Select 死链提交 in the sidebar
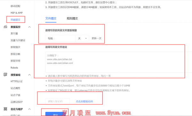192x116 pixels. [x=15, y=20]
